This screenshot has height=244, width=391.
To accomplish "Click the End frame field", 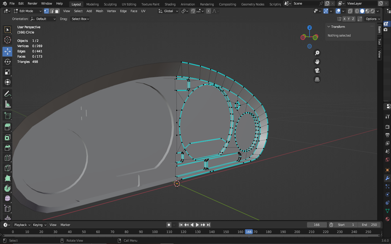I will (x=369, y=225).
